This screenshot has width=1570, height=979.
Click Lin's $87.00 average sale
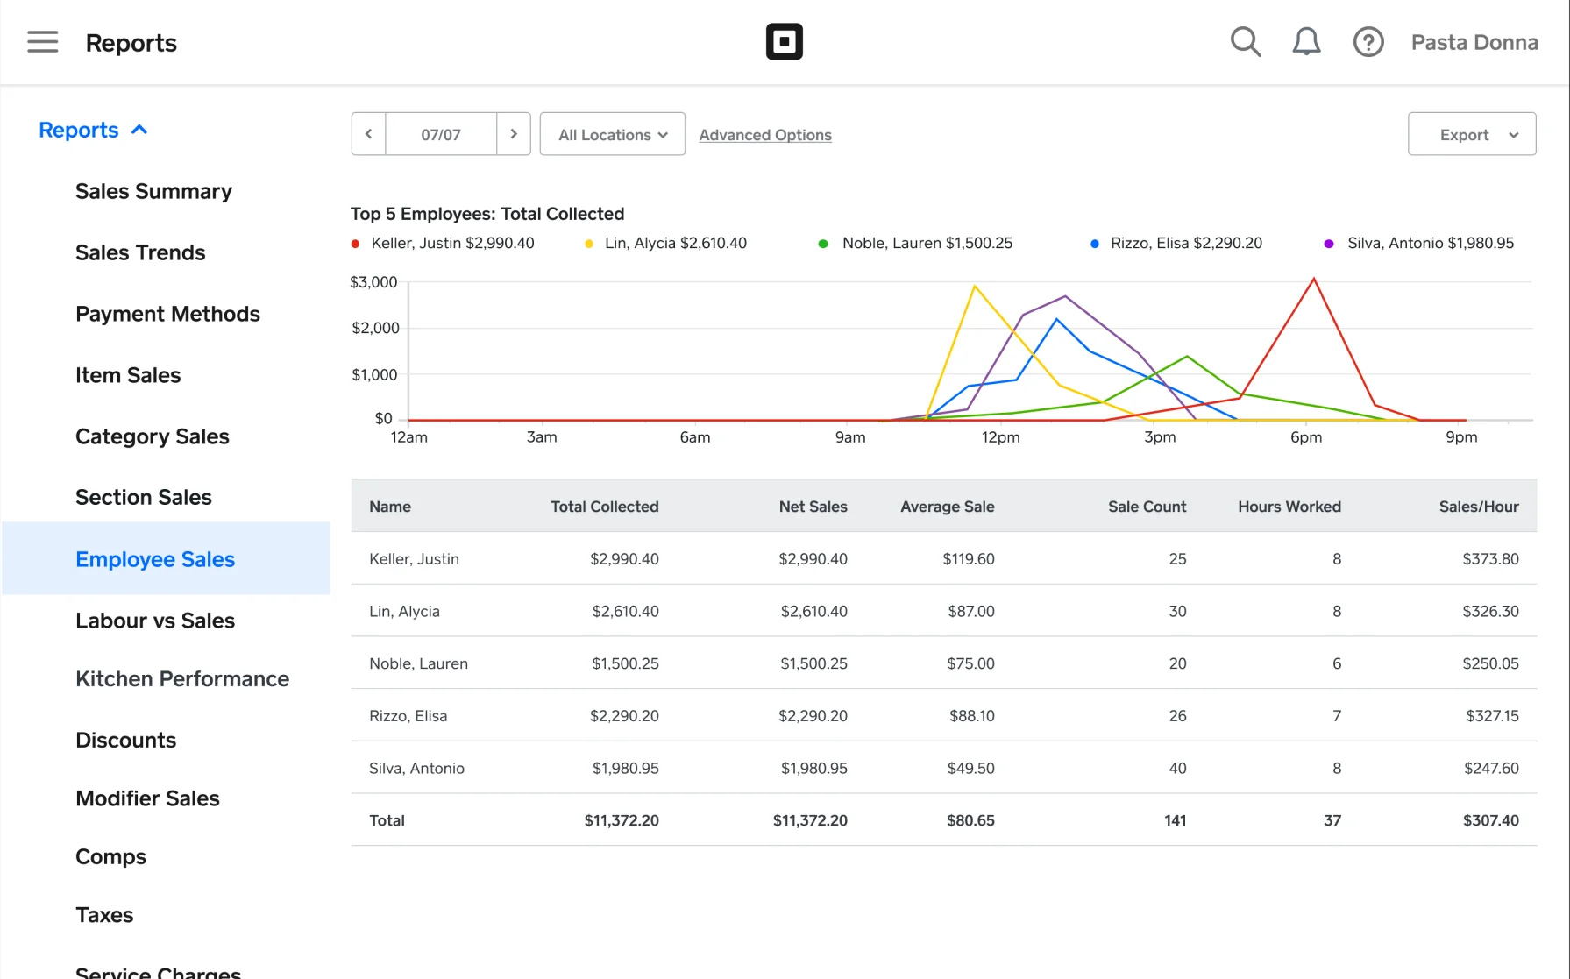[970, 612]
